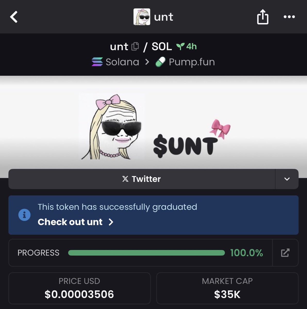Tap the back arrow
The height and width of the screenshot is (309, 307).
pyautogui.click(x=14, y=17)
